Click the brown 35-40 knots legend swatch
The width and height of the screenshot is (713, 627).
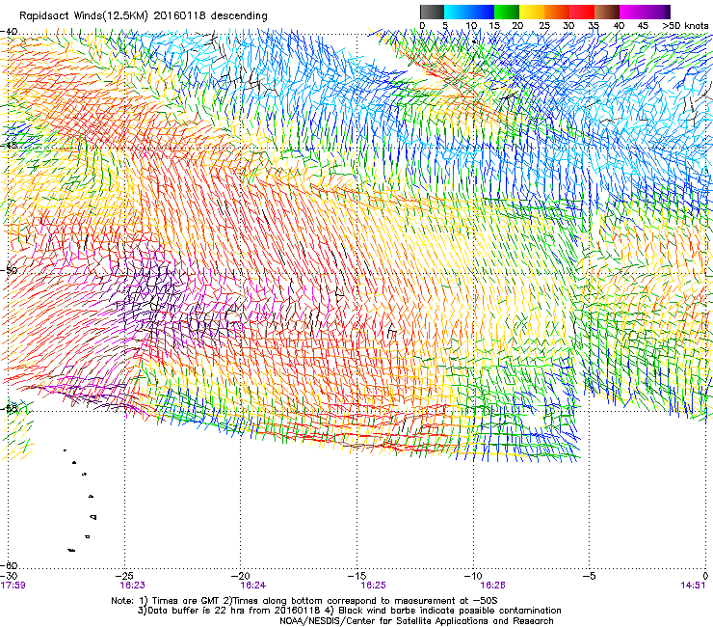[607, 12]
